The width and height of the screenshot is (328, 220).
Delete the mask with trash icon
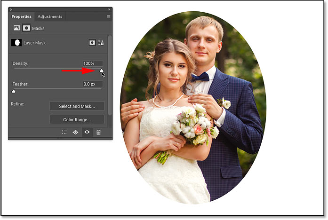tap(98, 133)
